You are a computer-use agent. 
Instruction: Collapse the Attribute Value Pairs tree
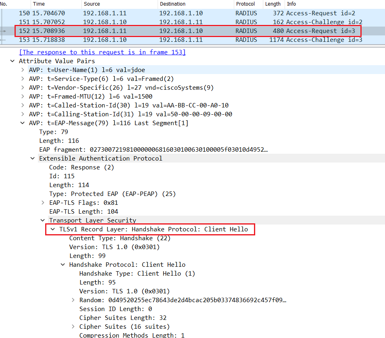pyautogui.click(x=12, y=61)
